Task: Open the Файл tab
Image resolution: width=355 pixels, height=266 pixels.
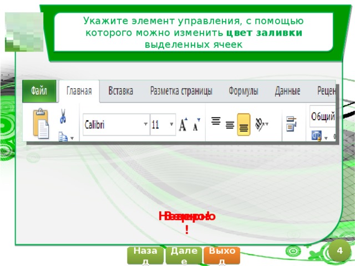Action: tap(39, 91)
